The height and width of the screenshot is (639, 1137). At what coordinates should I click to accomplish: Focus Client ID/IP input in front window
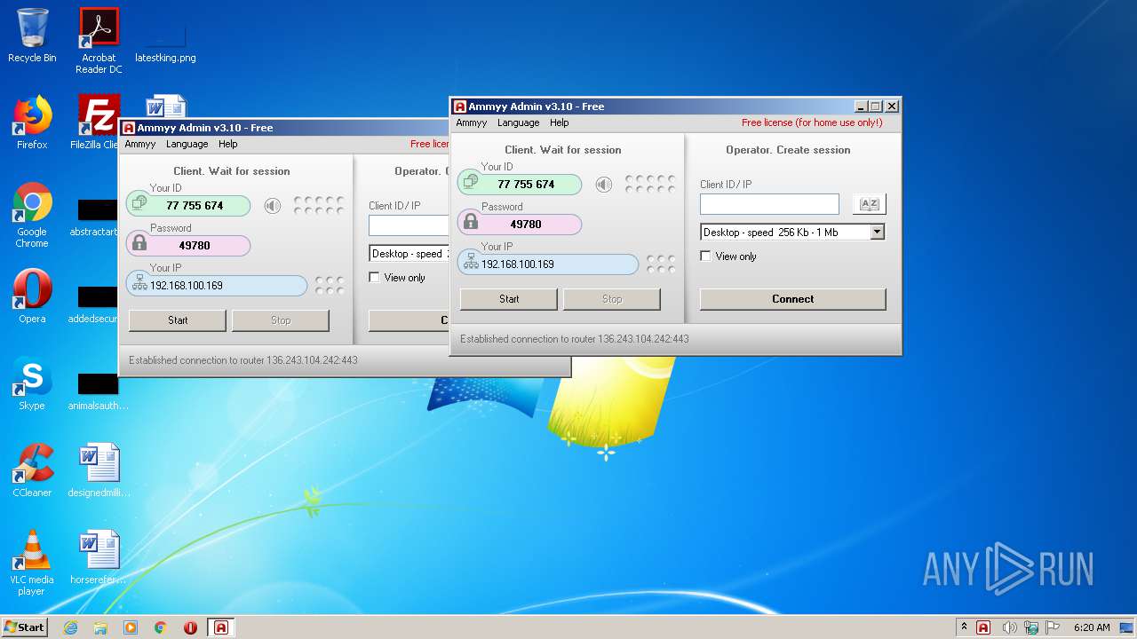(x=769, y=204)
